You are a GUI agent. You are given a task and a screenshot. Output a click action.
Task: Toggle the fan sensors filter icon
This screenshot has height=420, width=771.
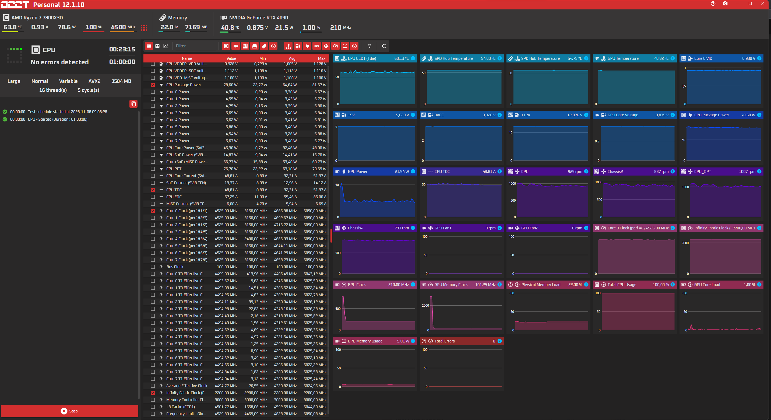(326, 46)
